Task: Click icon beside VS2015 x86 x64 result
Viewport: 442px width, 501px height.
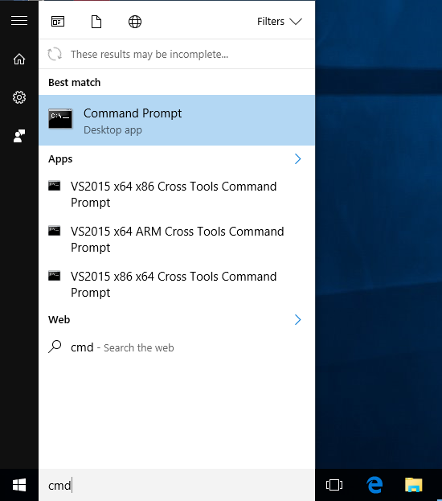Action: [55, 276]
